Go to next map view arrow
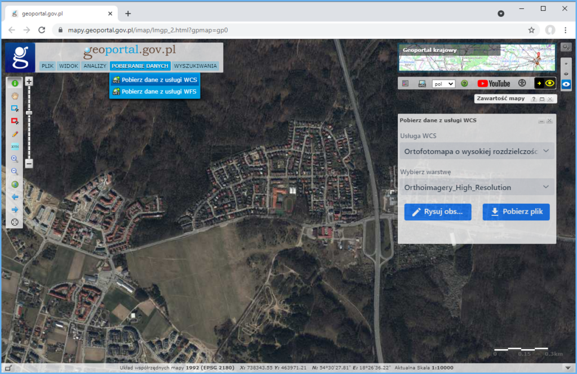Screen dimensions: 577x374 point(15,209)
